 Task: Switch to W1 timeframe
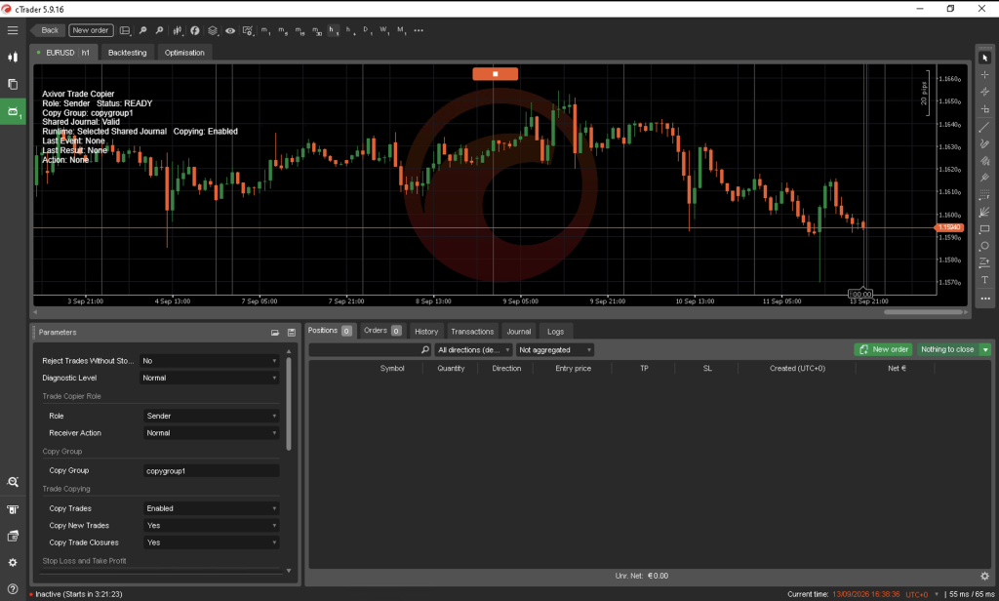click(383, 30)
